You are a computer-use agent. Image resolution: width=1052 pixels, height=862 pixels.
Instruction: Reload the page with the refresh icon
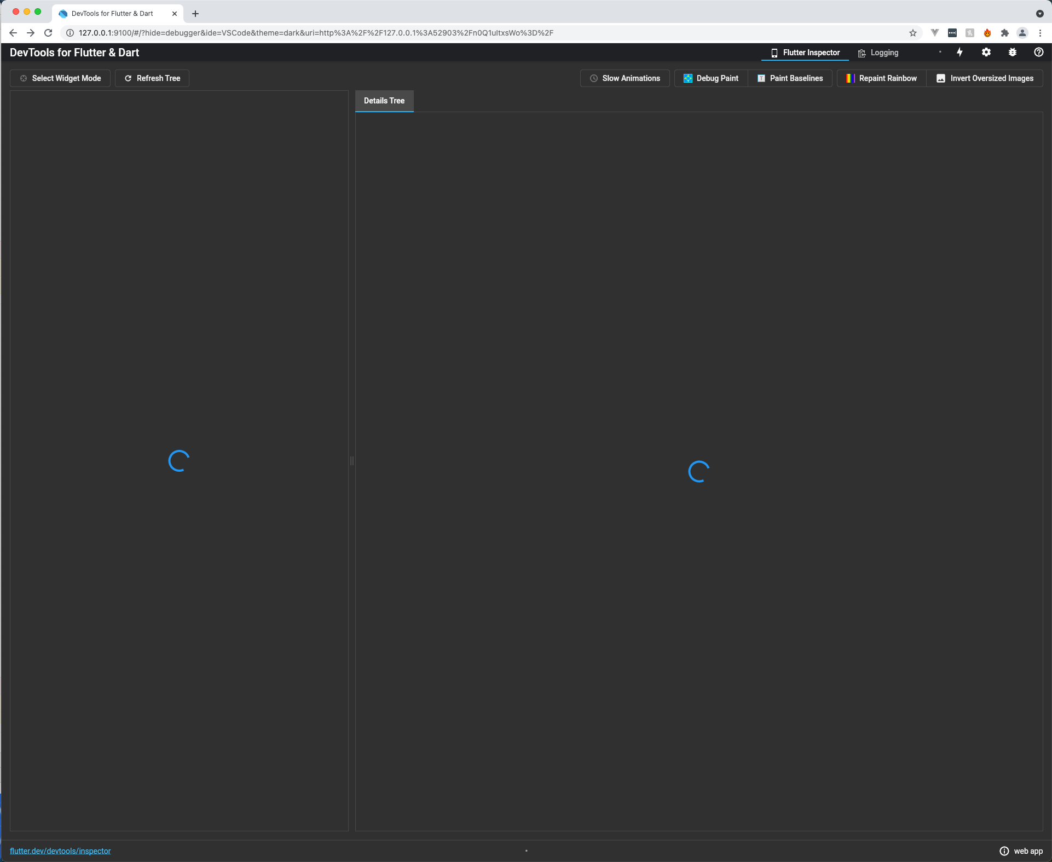[x=48, y=33]
